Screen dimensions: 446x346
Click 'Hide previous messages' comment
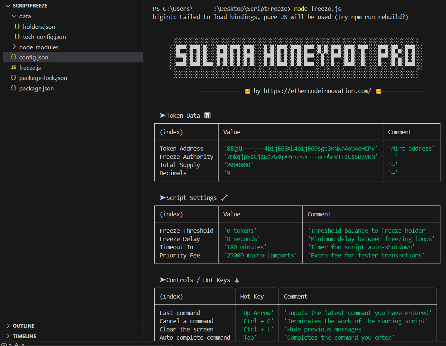(x=324, y=330)
